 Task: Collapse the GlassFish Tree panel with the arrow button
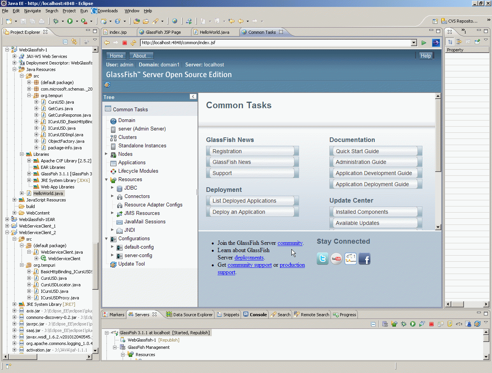click(193, 97)
